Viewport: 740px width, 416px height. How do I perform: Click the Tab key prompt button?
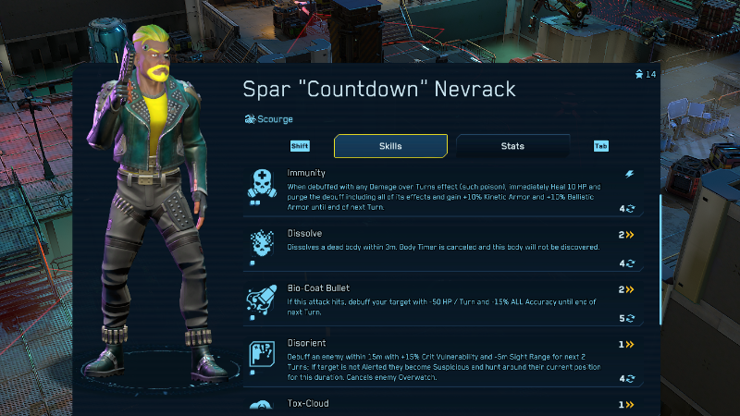click(600, 146)
